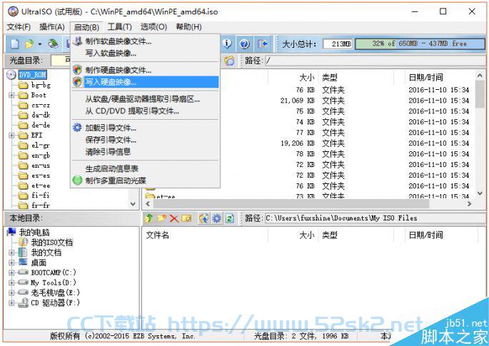
Task: Click the Add files icon in local toolbar
Action: coord(204,218)
